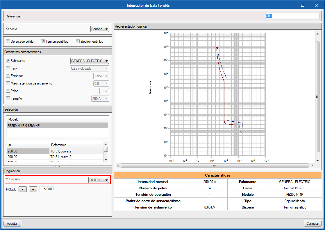Screen dimensions: 325x230
Task: Check Máxima tensión de aislamiento
Action: pos(8,83)
